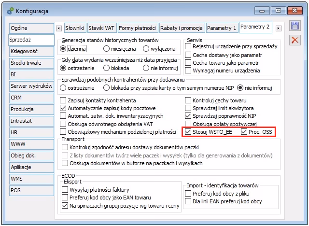Toggle the Proc. OSS checkbox
The height and width of the screenshot is (226, 309).
[243, 131]
